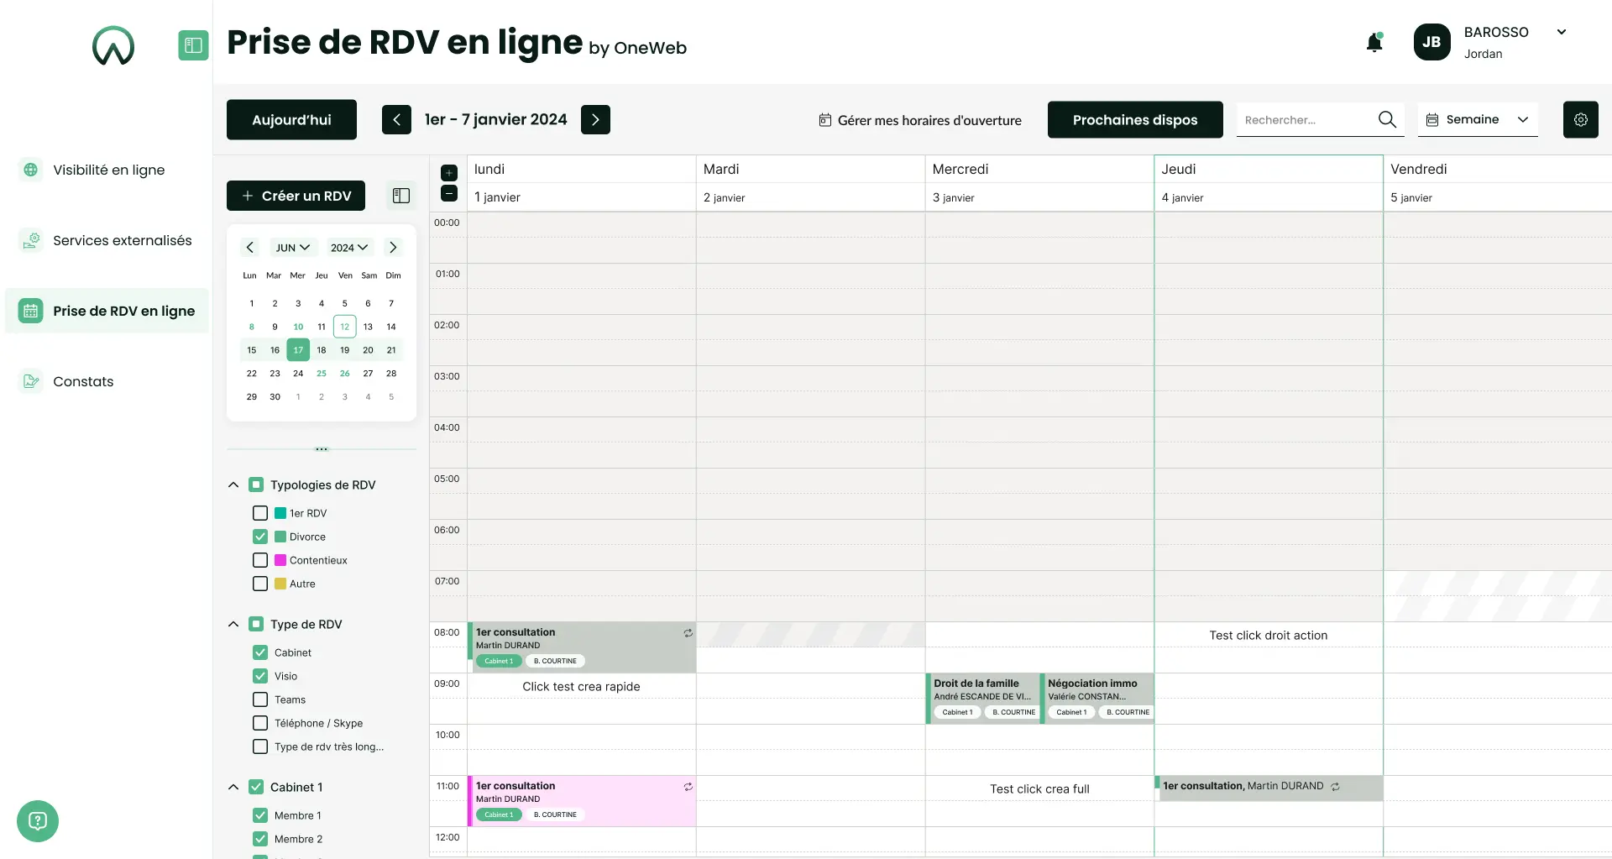This screenshot has width=1612, height=859.
Task: Enable the Teams type checkbox
Action: (259, 699)
